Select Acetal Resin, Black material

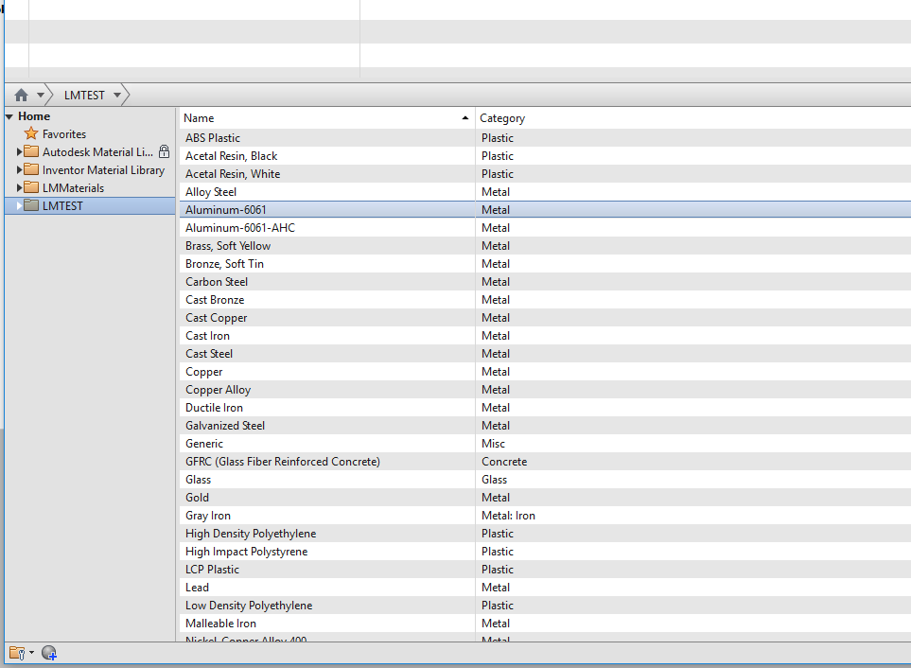[x=231, y=156]
